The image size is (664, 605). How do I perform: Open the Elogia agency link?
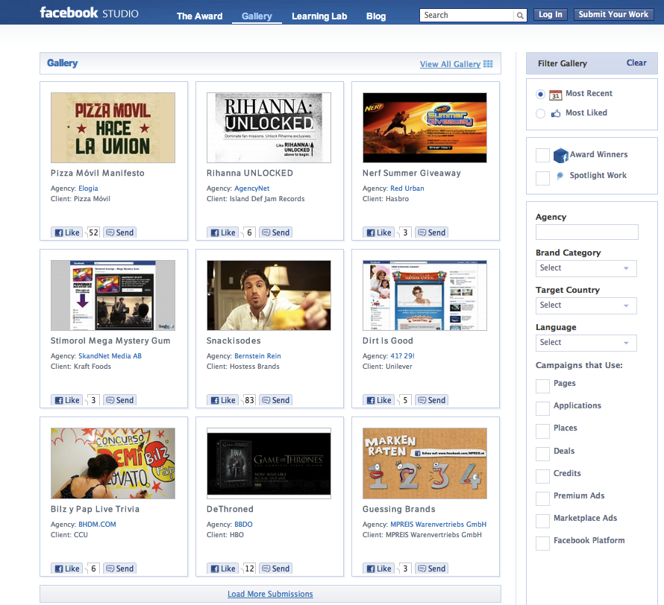coord(88,189)
